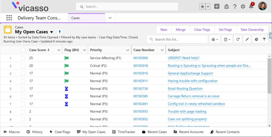Sort by the Case Score column header
This screenshot has width=272, height=137.
(x=37, y=50)
